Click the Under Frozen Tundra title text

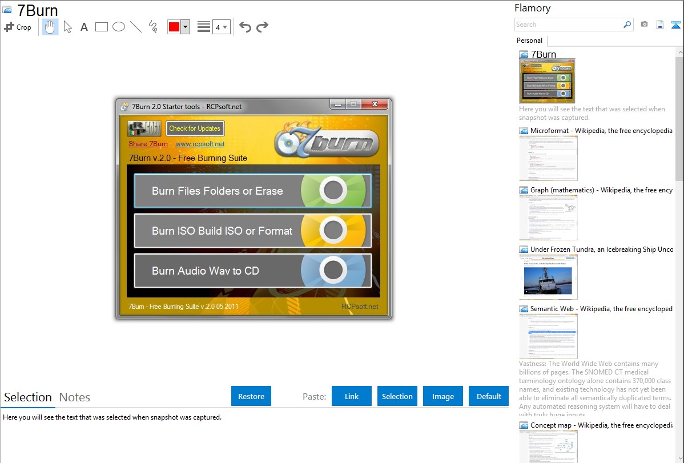[602, 249]
